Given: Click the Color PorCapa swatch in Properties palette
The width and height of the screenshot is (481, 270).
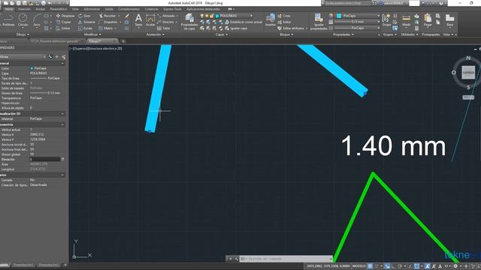Looking at the screenshot, I should click(32, 68).
